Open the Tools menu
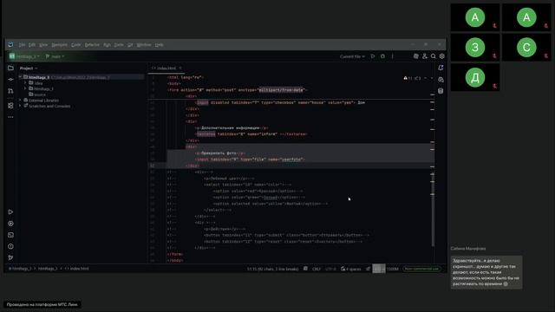The height and width of the screenshot is (312, 555). 119,44
